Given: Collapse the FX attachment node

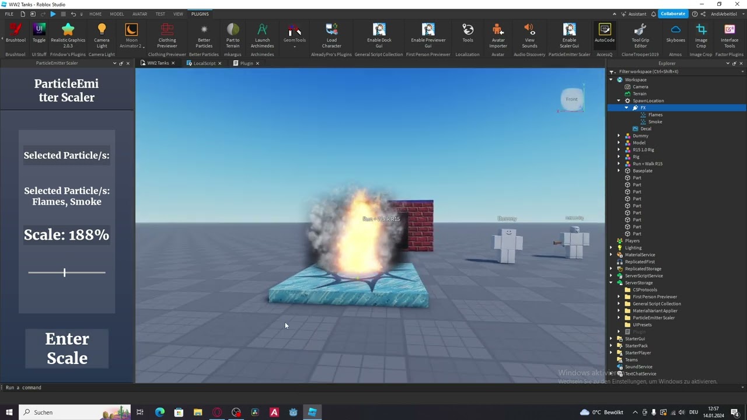Looking at the screenshot, I should pos(626,108).
